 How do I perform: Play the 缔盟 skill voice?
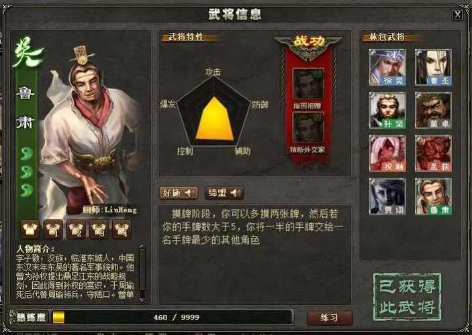pyautogui.click(x=224, y=193)
